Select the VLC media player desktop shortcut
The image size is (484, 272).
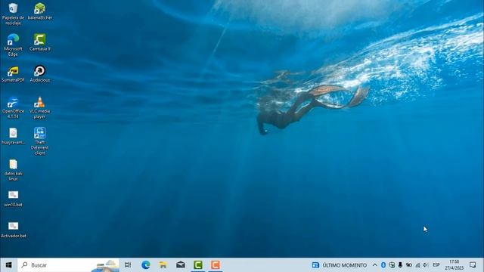tap(40, 107)
